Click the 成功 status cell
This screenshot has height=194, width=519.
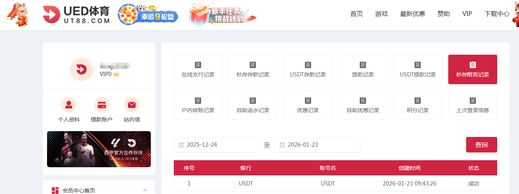click(x=474, y=184)
